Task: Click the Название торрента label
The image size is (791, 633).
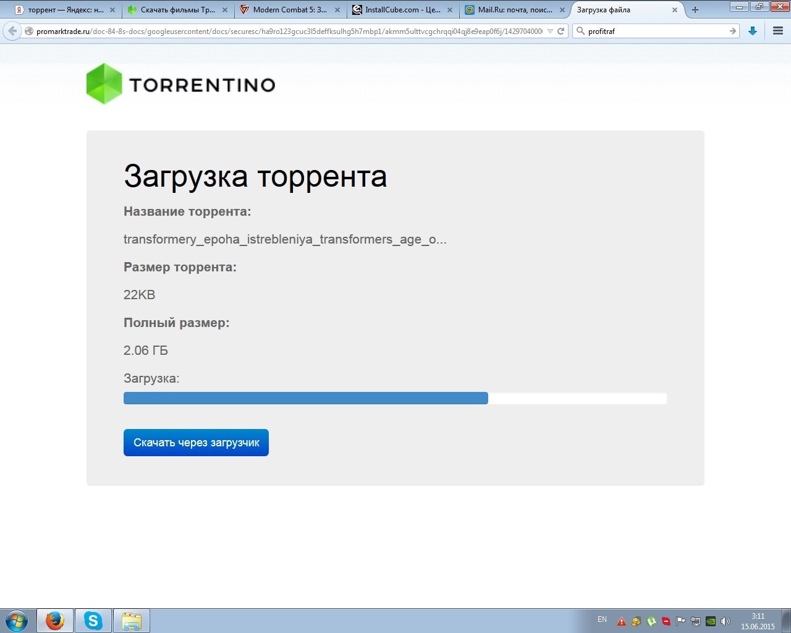Action: click(187, 211)
